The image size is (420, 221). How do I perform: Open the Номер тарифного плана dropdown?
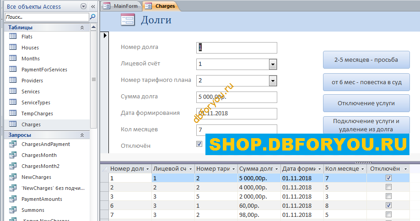coord(273,81)
